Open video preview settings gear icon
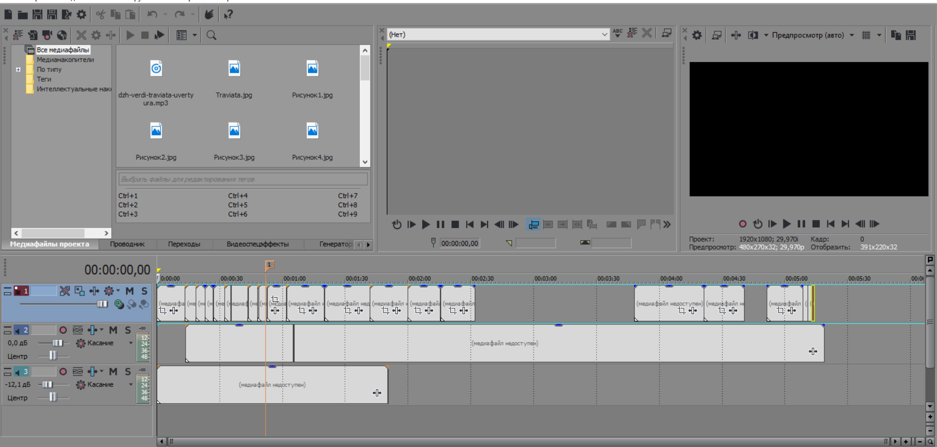The height and width of the screenshot is (447, 937). [697, 35]
